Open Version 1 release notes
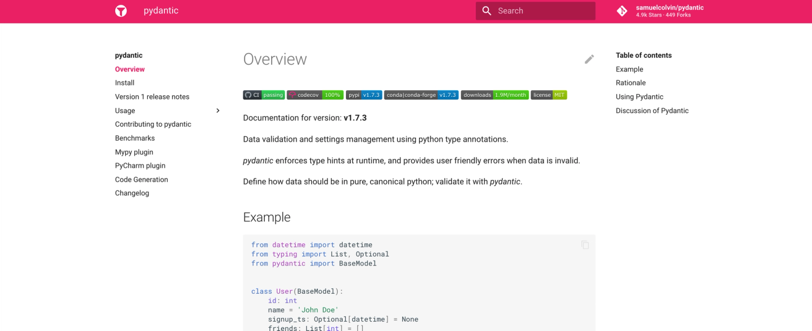This screenshot has width=812, height=331. point(152,97)
